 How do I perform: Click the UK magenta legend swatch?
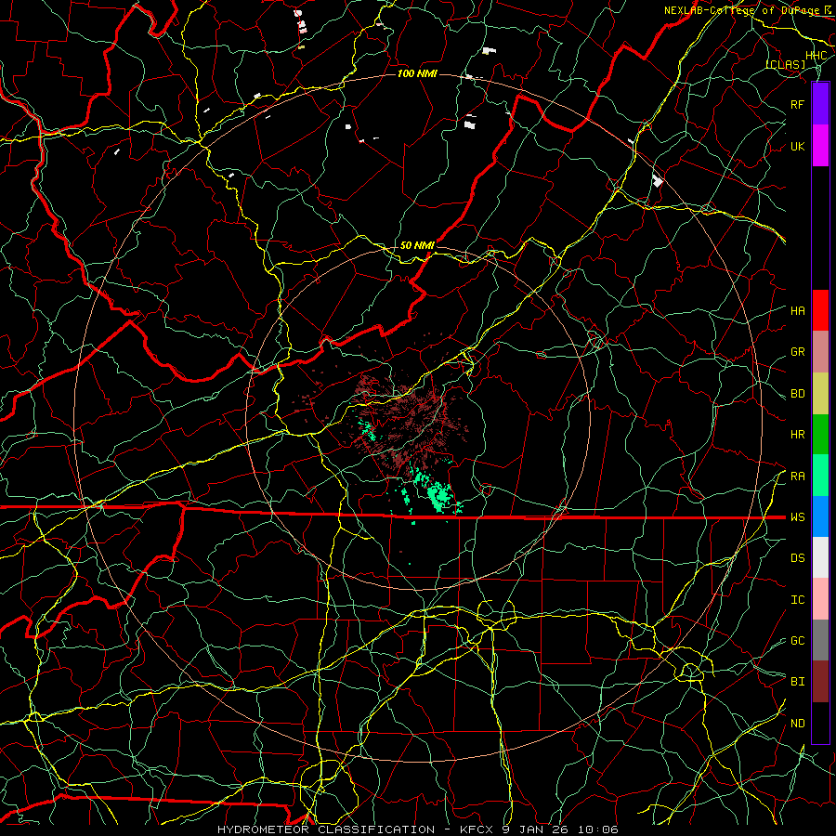820,146
